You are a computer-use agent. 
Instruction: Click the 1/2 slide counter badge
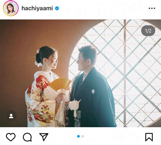coord(148,31)
